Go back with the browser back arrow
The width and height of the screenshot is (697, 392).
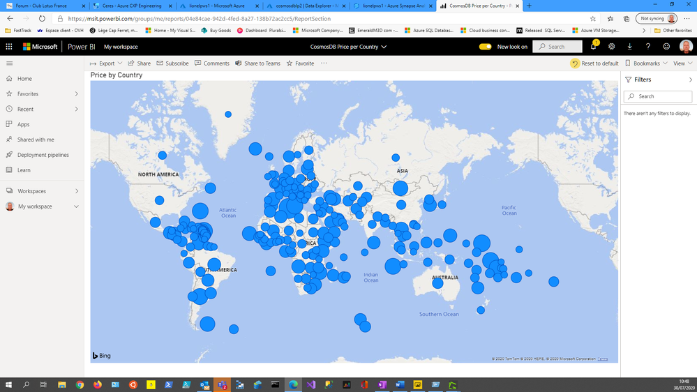click(10, 19)
